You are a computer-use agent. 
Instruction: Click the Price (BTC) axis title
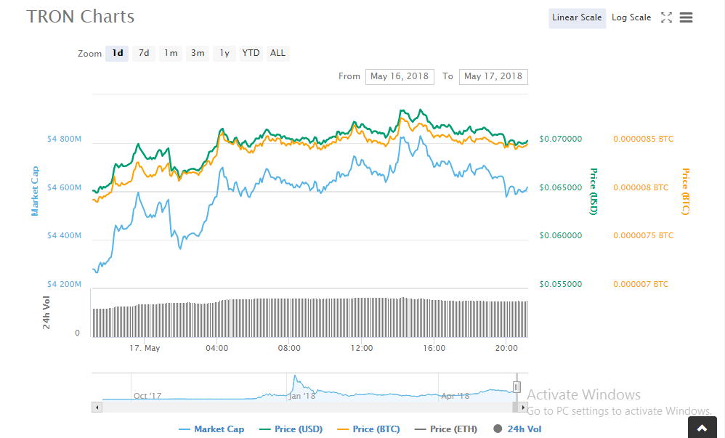[x=686, y=192]
